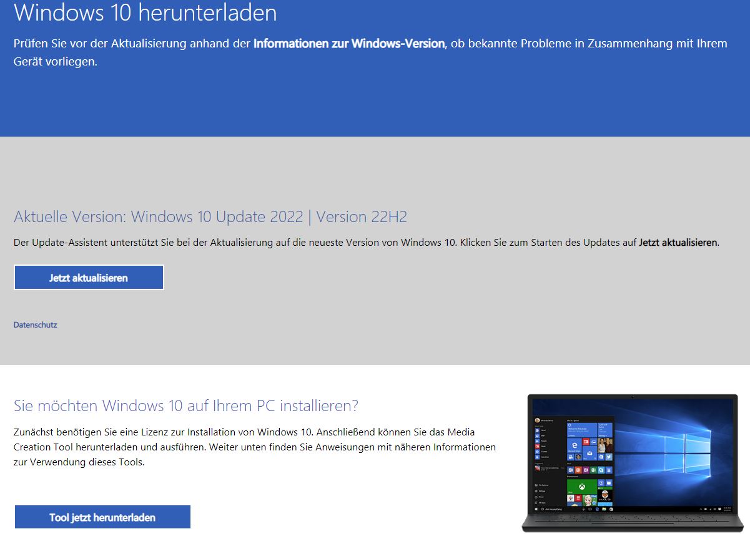Click heading 'Windows 10 herunterladen'
750x534 pixels.
(145, 12)
